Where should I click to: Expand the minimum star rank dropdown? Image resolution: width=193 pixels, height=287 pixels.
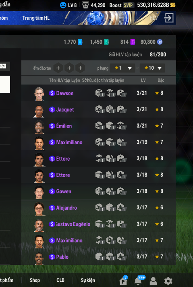click(x=122, y=68)
